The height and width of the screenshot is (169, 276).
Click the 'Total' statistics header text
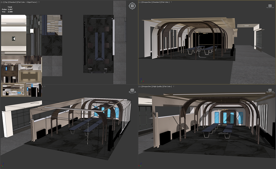coord(10,7)
